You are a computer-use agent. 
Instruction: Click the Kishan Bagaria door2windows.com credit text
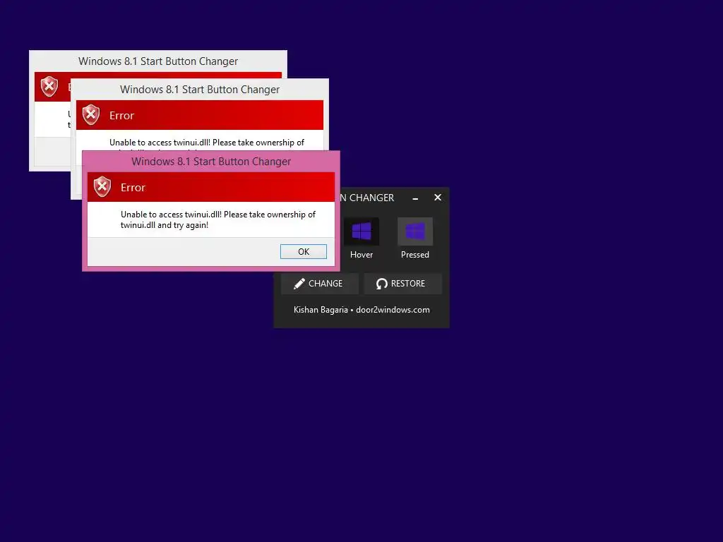pos(361,310)
